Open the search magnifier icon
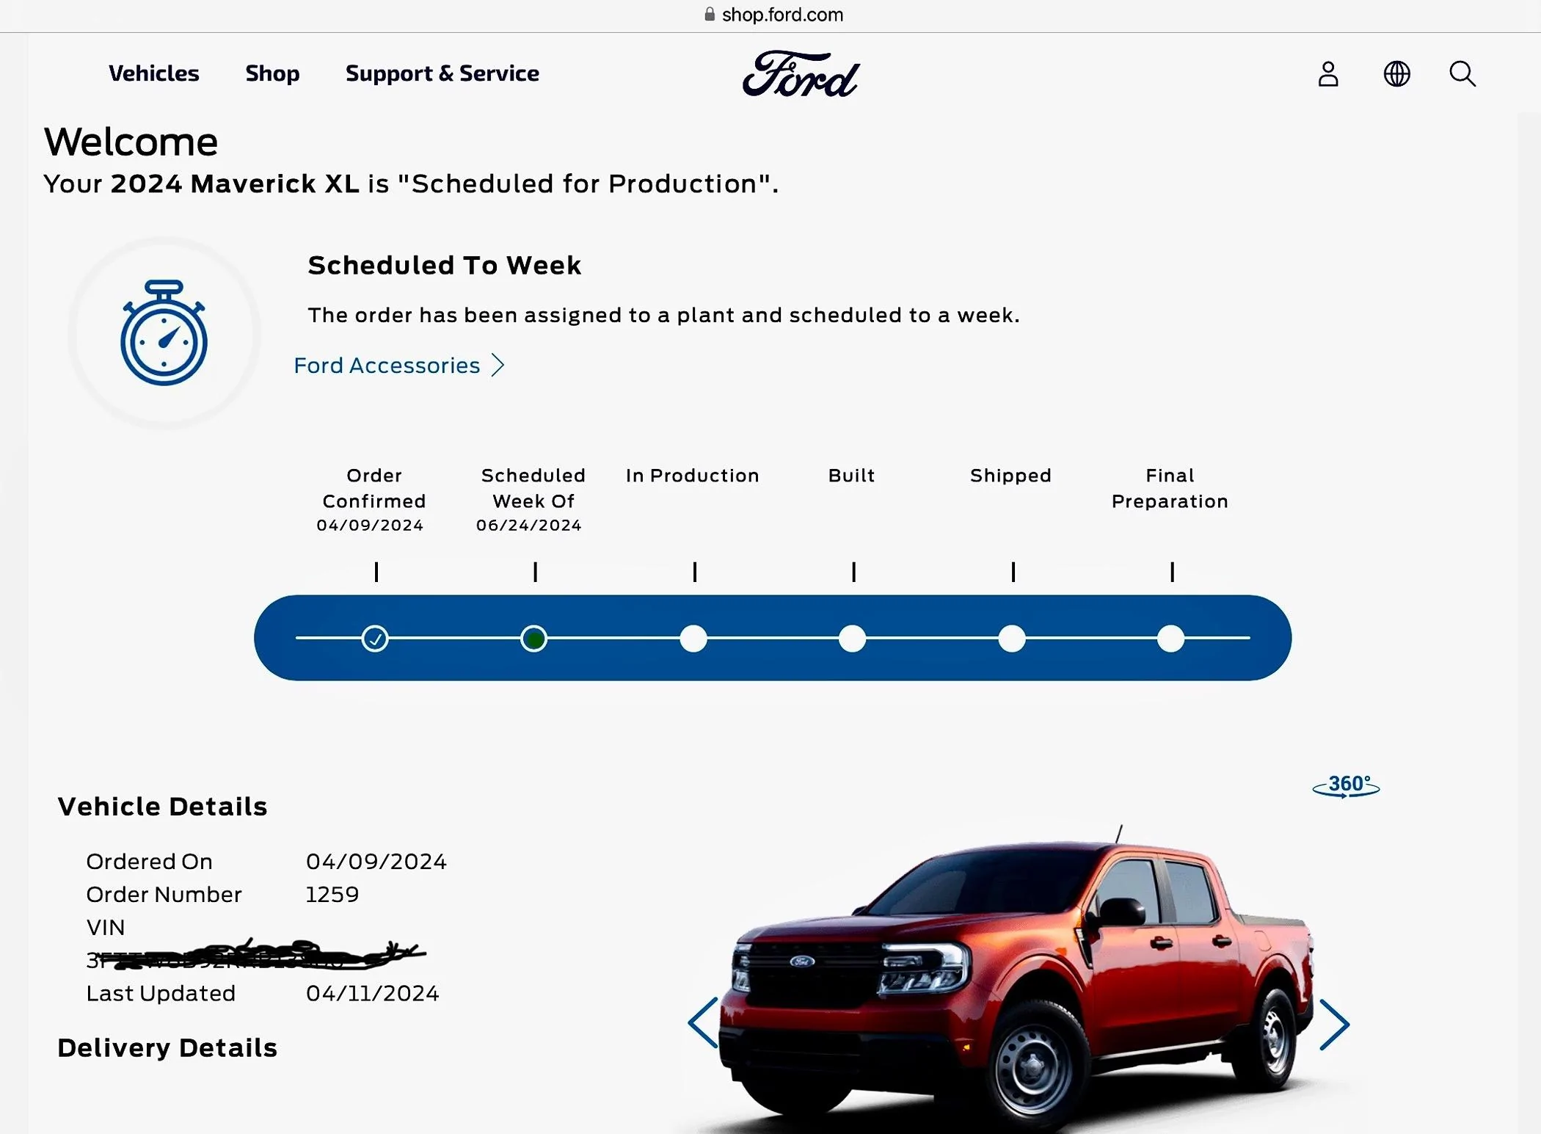1541x1134 pixels. [x=1462, y=74]
